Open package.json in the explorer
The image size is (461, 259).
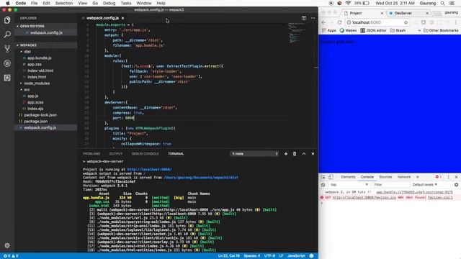[35, 122]
